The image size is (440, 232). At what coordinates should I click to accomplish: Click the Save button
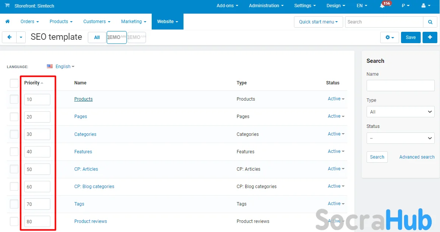click(410, 37)
